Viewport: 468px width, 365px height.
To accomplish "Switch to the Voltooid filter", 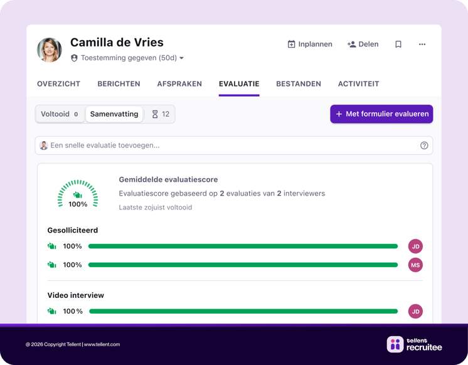I will point(60,114).
